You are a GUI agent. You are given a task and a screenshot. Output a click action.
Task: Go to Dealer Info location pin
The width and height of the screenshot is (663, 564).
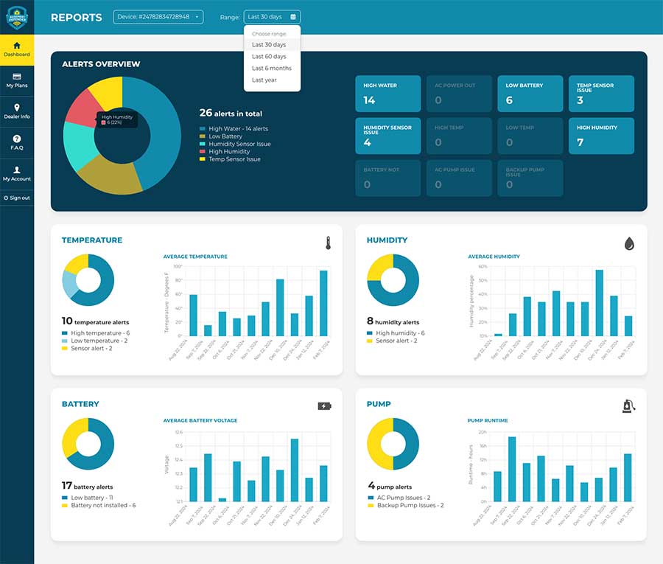(x=17, y=108)
